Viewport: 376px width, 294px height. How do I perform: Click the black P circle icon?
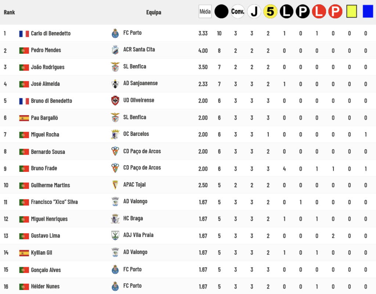tap(303, 11)
